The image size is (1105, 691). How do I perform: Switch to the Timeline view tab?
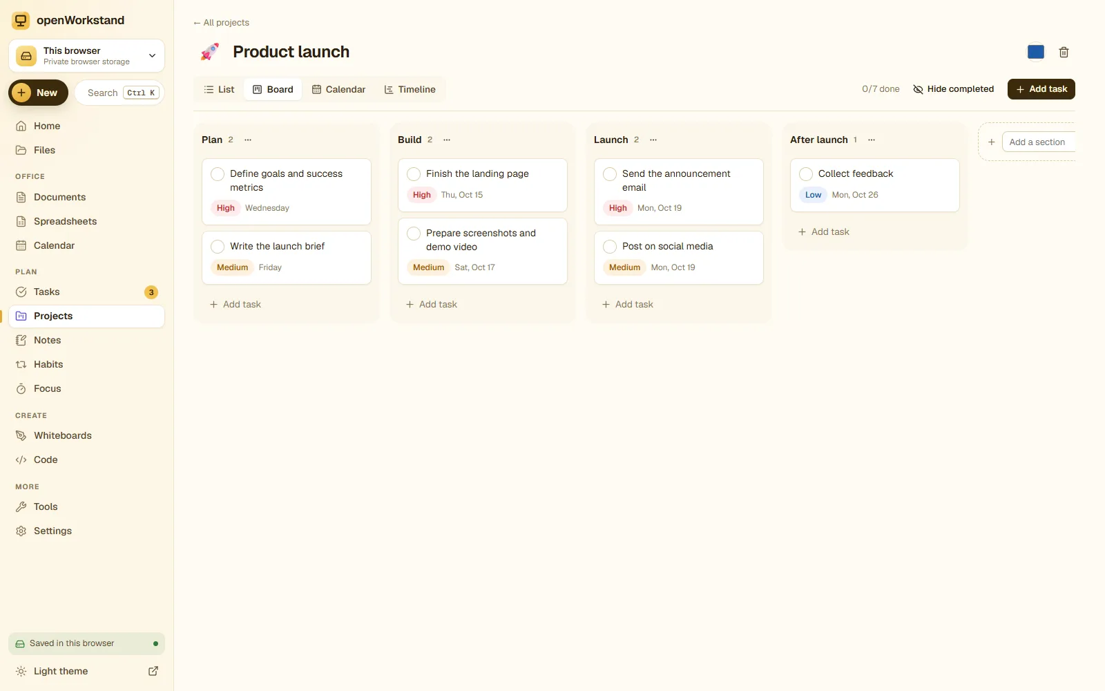410,89
